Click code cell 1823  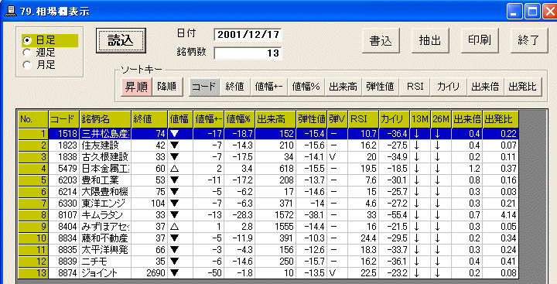64,145
